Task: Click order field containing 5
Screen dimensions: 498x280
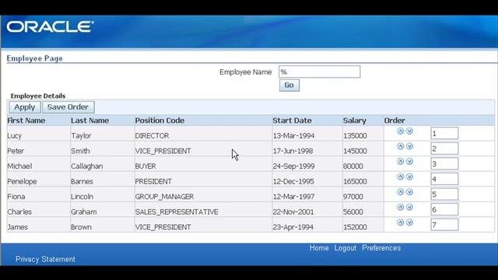Action: point(444,194)
